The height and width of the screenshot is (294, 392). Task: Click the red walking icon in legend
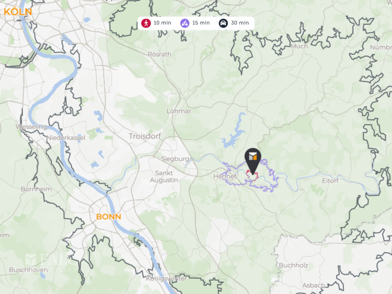point(146,23)
